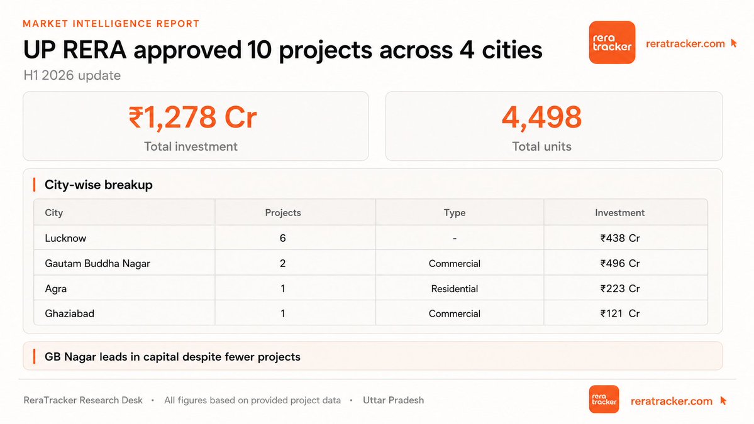This screenshot has width=754, height=424.
Task: Click the 'City' column header
Action: click(x=54, y=213)
